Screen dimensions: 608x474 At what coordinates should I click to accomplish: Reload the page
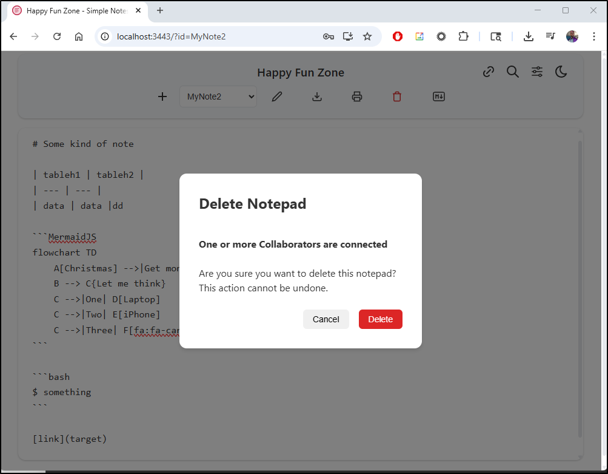57,36
